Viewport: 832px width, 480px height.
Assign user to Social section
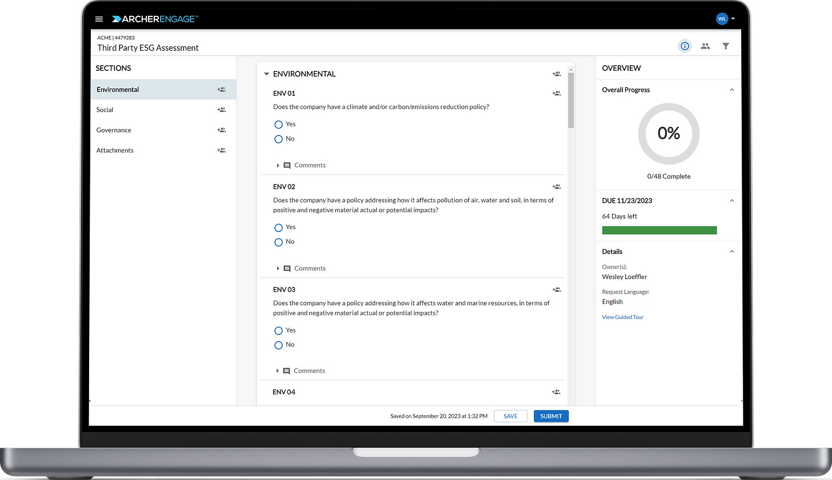[221, 110]
